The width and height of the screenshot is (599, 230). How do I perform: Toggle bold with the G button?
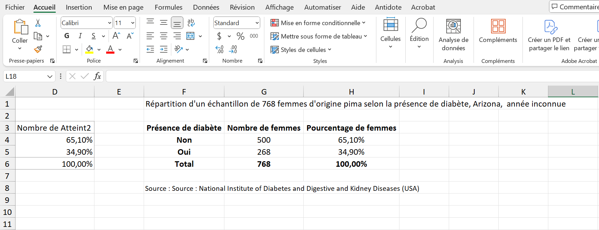pyautogui.click(x=67, y=36)
